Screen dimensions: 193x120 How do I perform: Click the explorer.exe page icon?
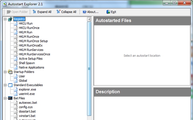[x=16, y=89]
